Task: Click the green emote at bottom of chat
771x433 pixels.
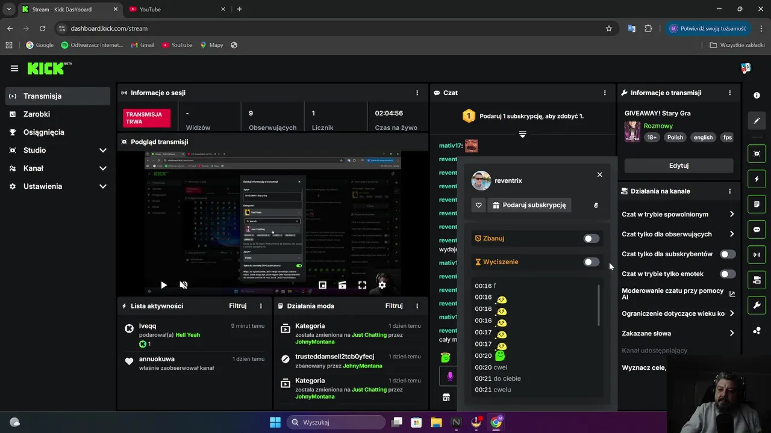Action: pos(445,357)
